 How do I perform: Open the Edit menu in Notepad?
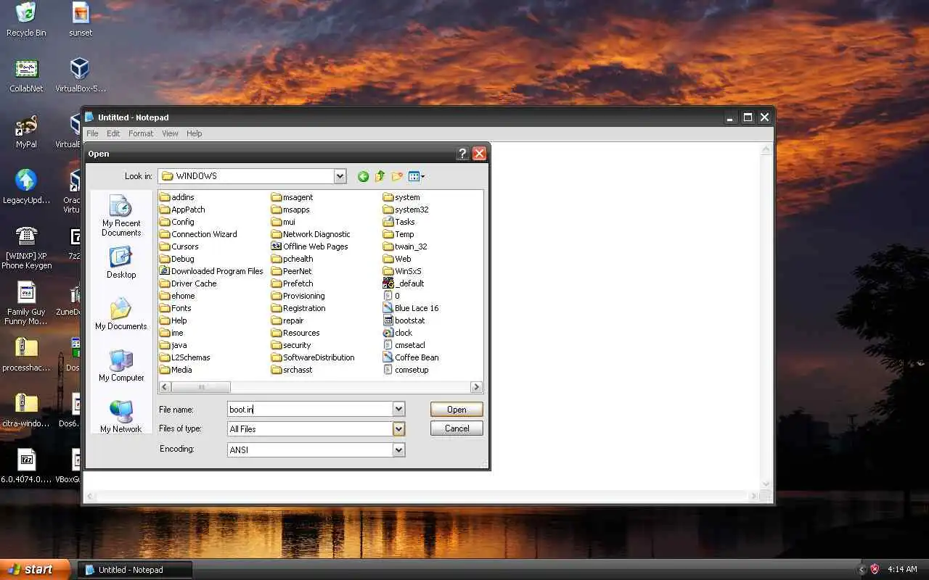point(113,133)
